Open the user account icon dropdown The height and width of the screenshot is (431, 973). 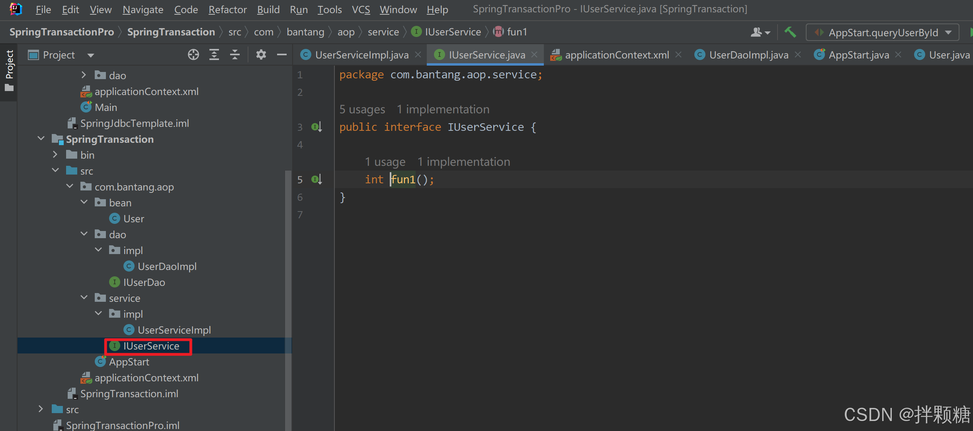coord(760,32)
